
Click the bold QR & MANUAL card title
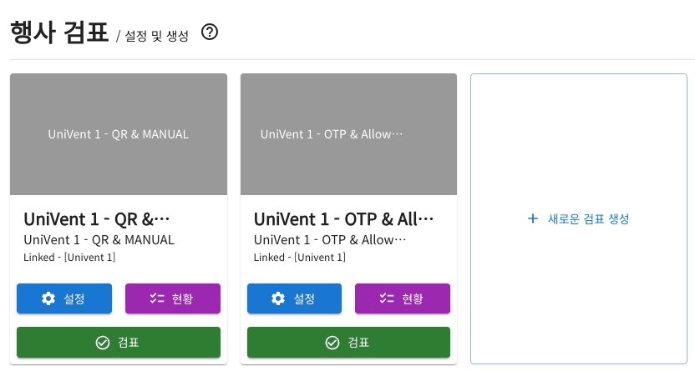(97, 218)
